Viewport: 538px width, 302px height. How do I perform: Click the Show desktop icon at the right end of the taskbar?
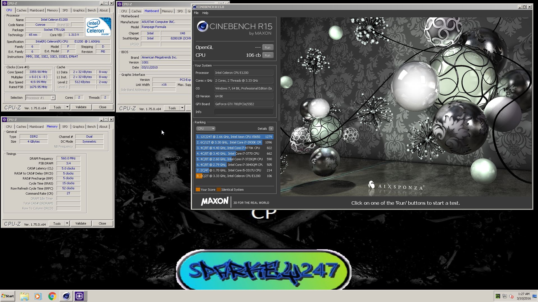(534, 296)
